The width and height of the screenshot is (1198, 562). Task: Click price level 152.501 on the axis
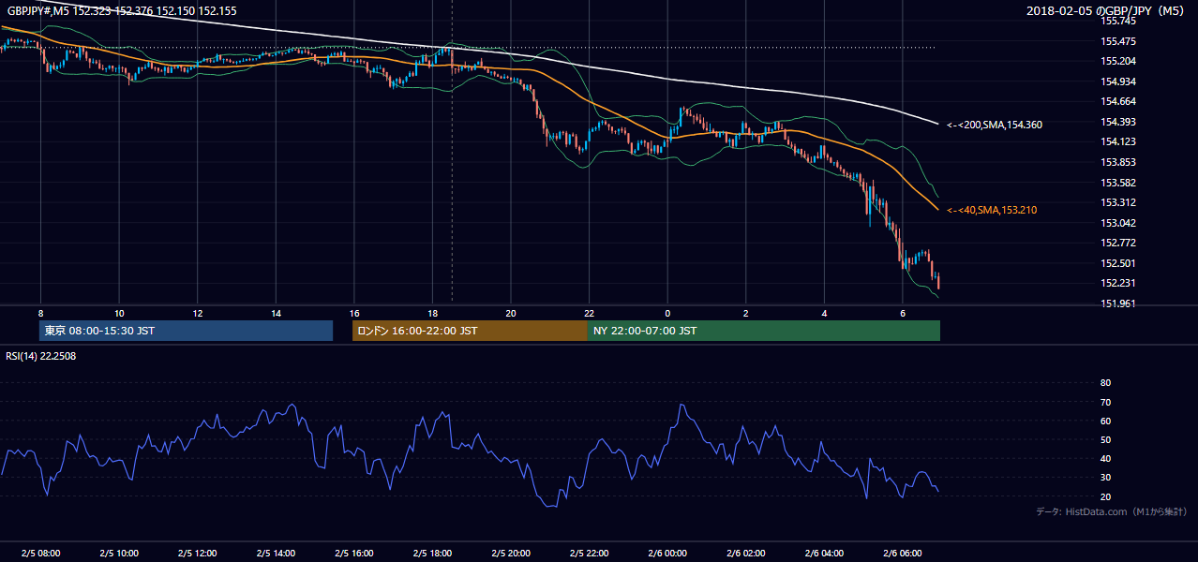(x=1117, y=263)
